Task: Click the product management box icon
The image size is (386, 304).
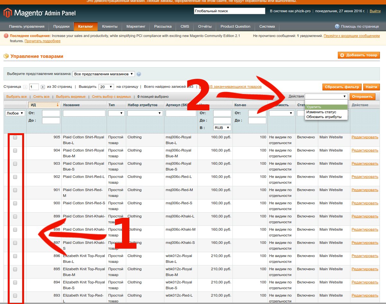Action: click(x=6, y=56)
